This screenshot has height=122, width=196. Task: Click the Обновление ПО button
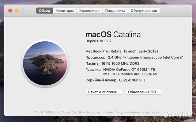click(143, 92)
